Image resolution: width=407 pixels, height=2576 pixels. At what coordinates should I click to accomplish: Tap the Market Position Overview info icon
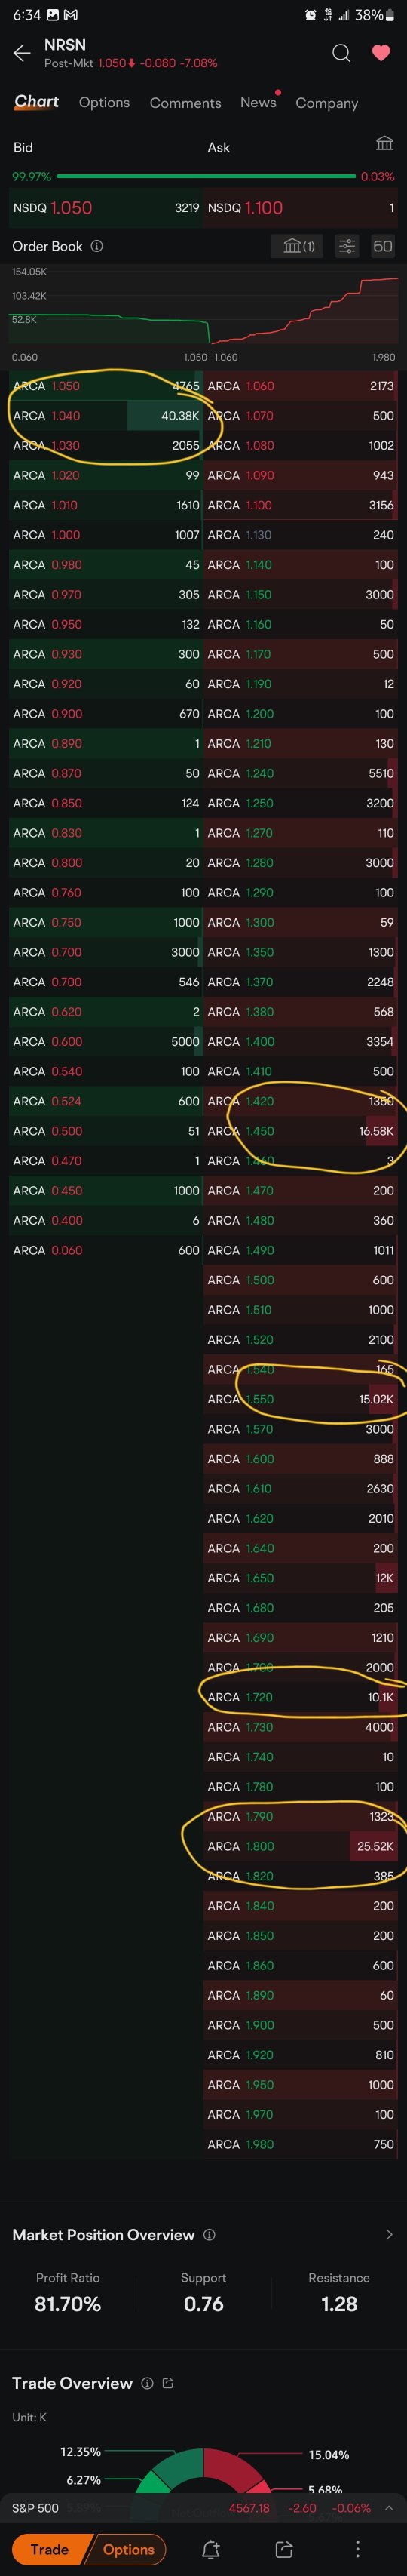[209, 2235]
